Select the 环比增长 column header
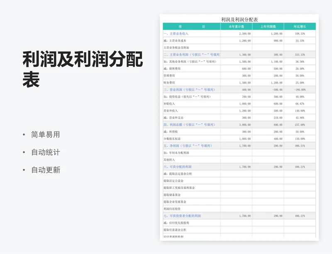This screenshot has width=332, height=254. pos(299,27)
